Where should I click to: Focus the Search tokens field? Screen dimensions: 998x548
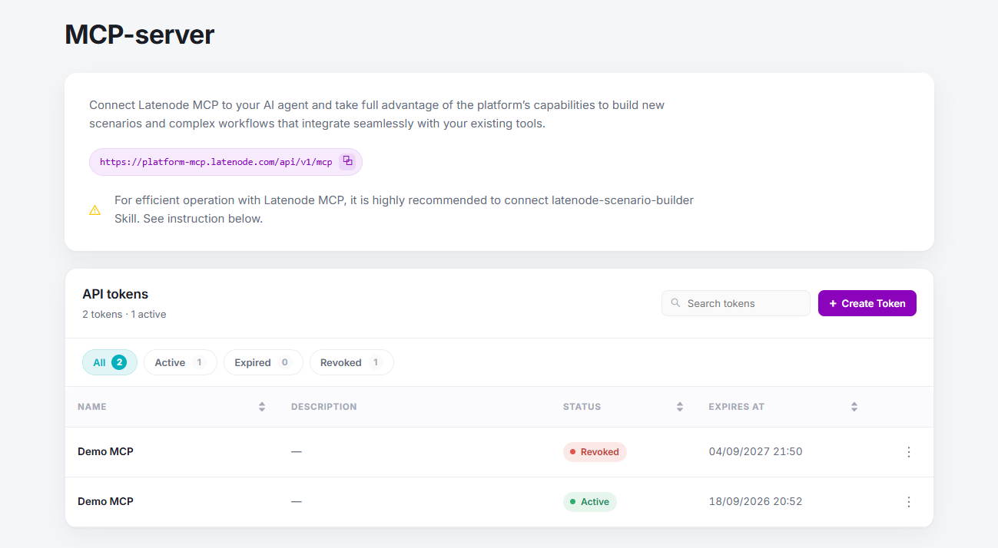point(736,303)
